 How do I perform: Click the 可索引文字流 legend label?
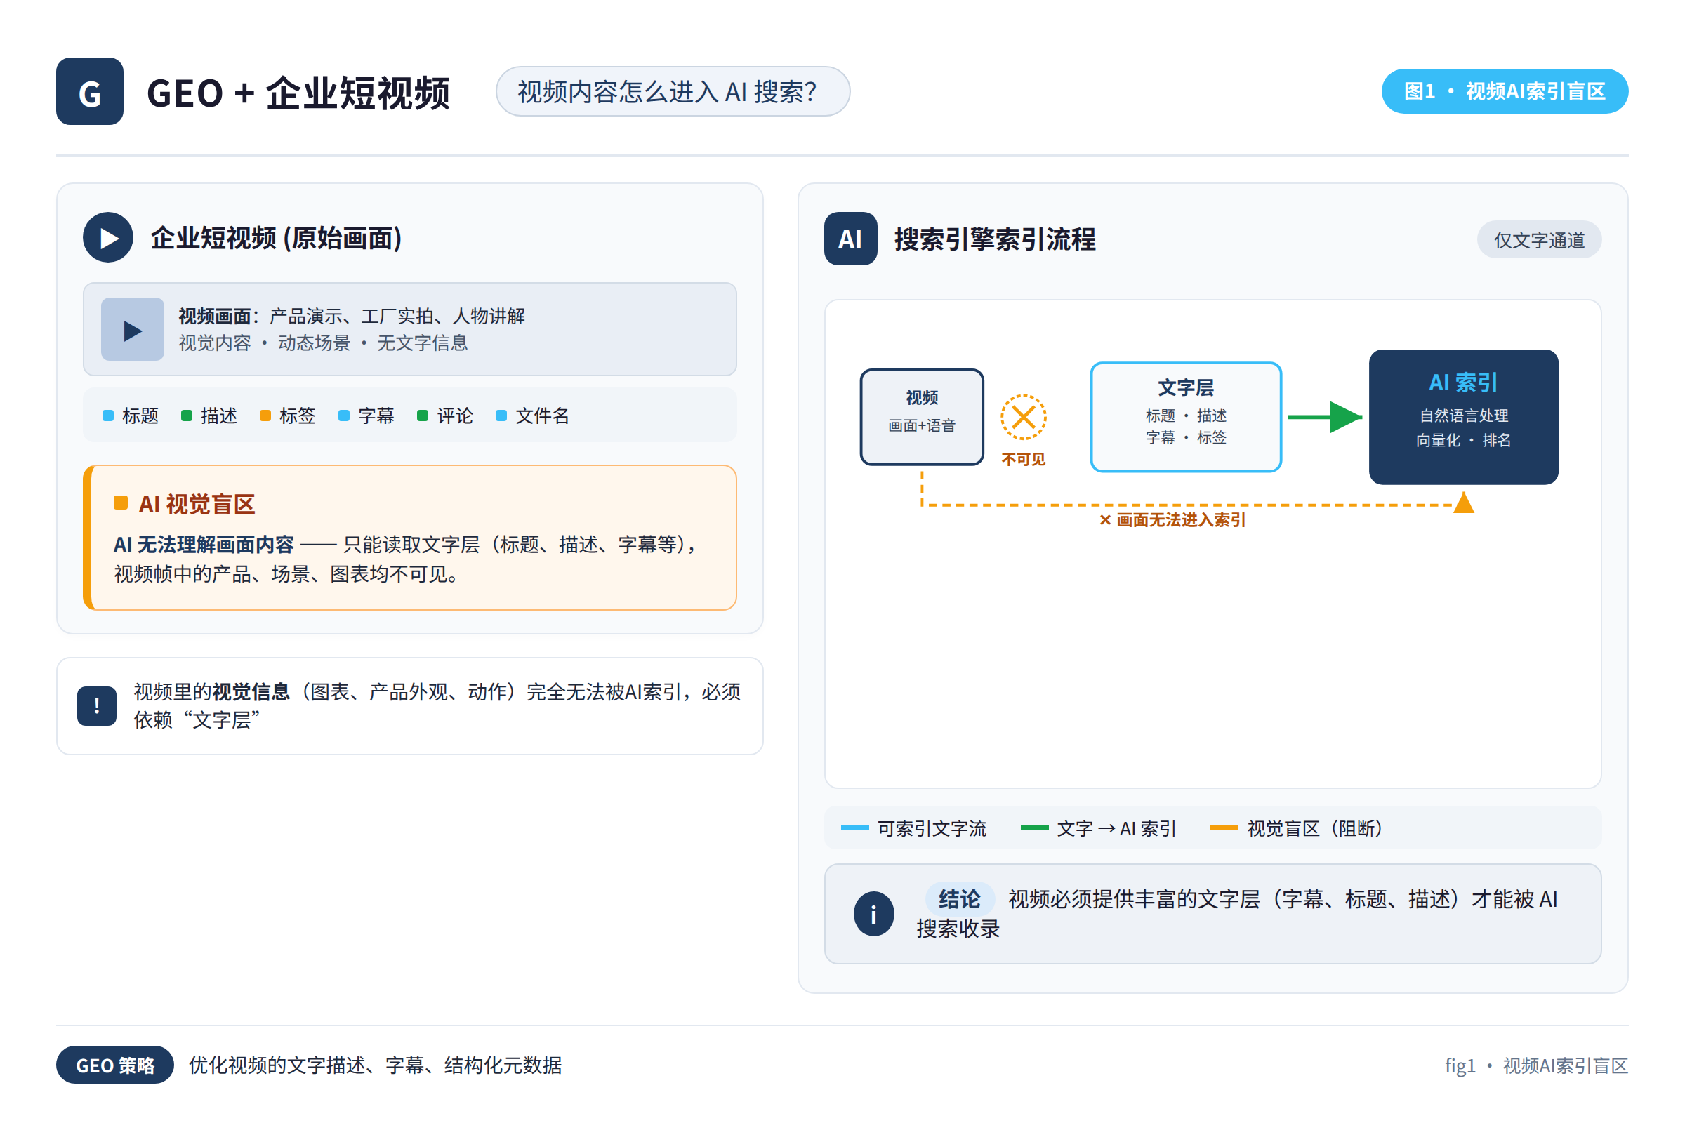click(932, 829)
